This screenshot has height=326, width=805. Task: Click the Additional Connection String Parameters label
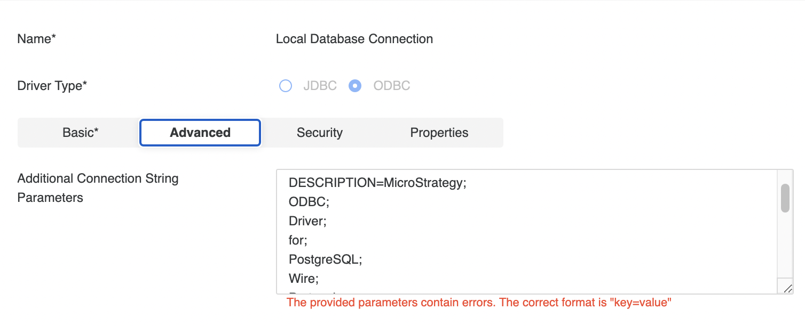pyautogui.click(x=98, y=188)
